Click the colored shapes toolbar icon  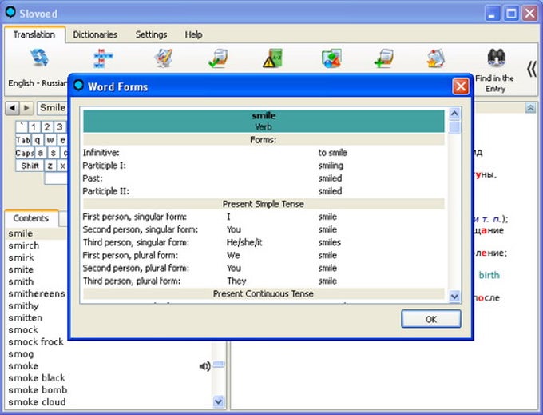[x=331, y=58]
